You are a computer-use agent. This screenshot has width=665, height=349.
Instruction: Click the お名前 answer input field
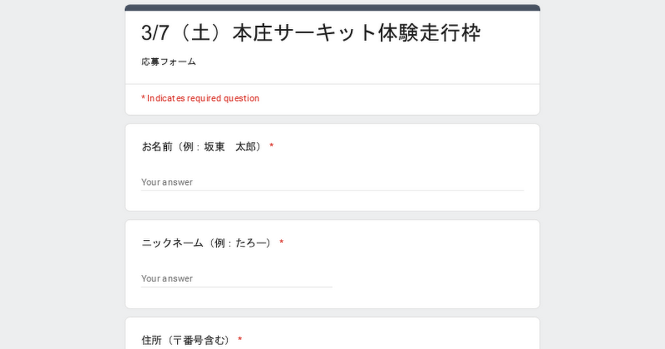332,182
